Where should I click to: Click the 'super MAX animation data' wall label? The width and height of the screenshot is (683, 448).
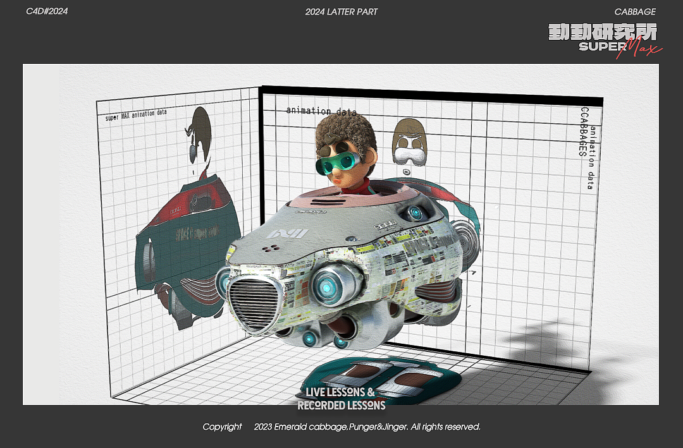click(136, 115)
